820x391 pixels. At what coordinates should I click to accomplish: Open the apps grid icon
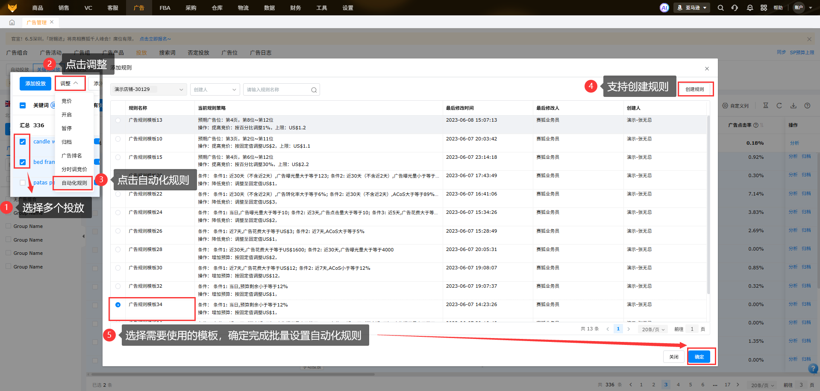point(764,8)
